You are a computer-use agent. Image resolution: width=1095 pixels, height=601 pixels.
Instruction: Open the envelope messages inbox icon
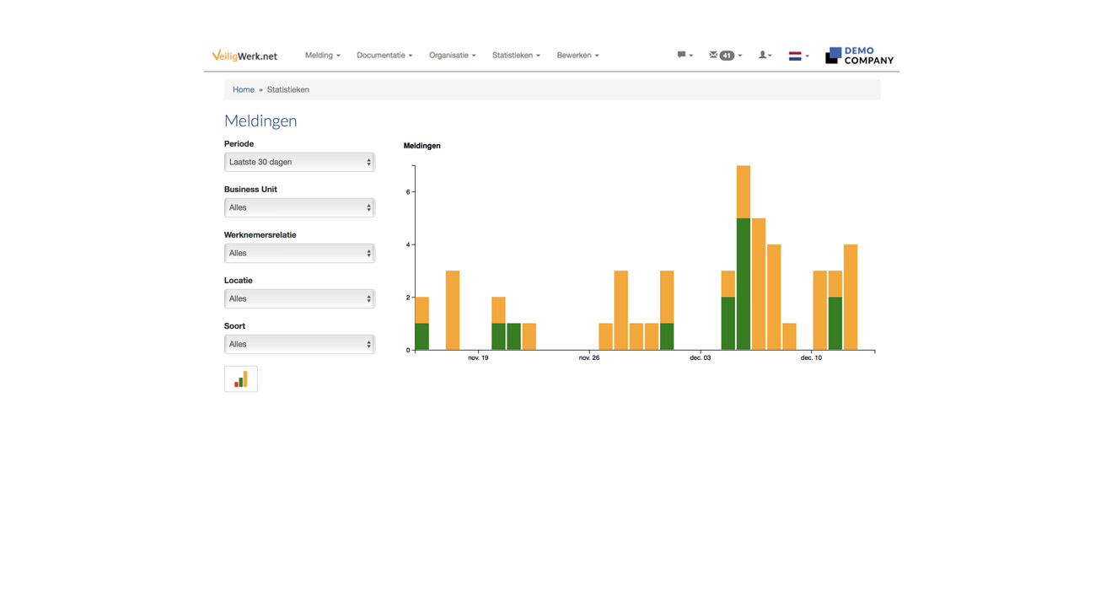click(x=713, y=56)
